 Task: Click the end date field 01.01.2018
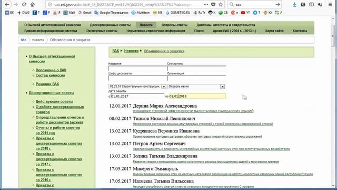[197, 96]
